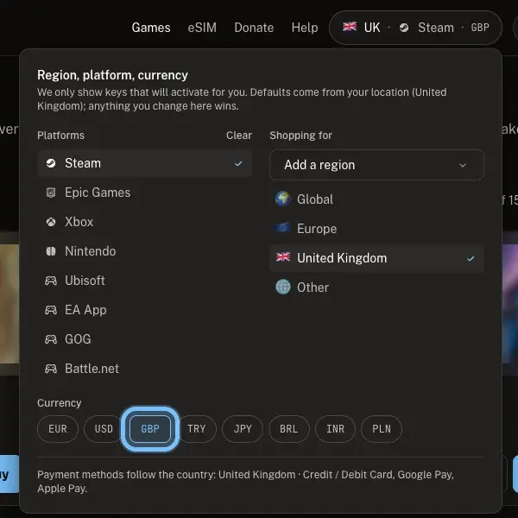
Task: Click the United Kingdom checkmark indicator
Action: 471,258
